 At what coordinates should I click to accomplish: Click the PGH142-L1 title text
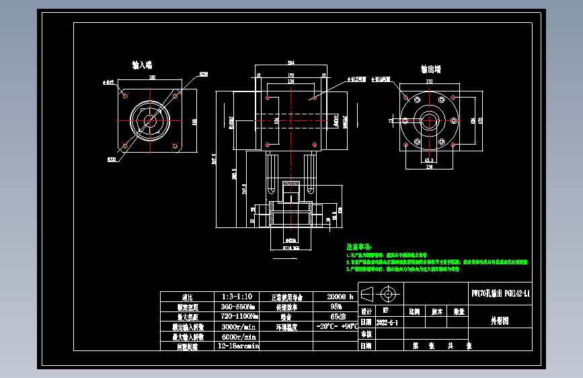click(517, 293)
